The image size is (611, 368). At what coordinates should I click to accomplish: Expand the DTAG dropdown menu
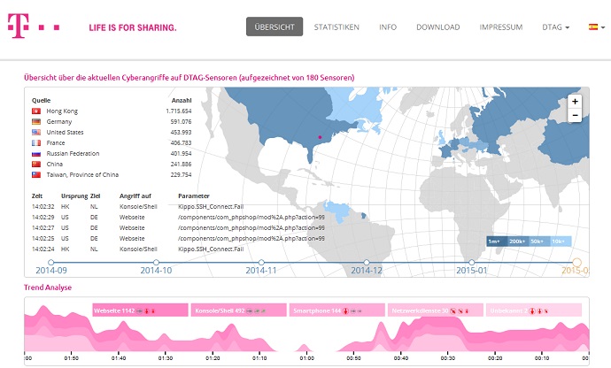pos(556,27)
